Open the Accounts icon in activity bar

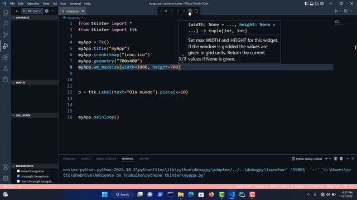click(6, 167)
